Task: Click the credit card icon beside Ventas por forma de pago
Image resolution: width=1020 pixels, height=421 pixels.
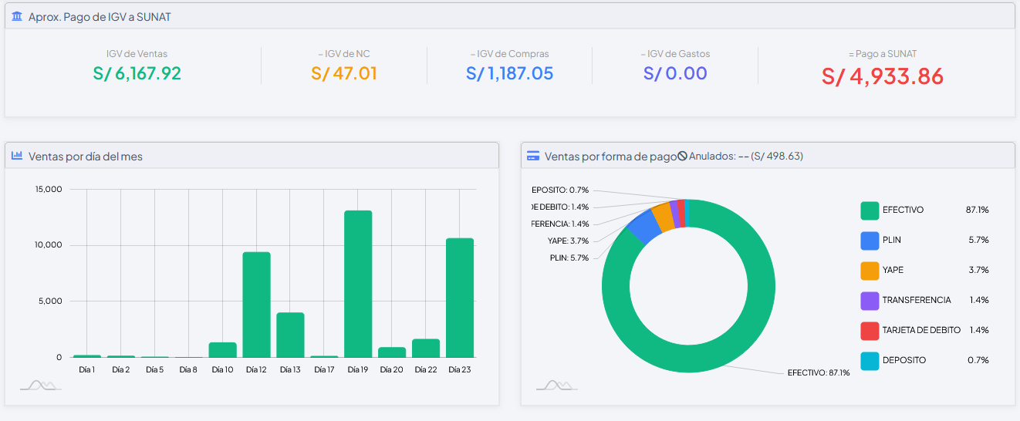Action: point(533,156)
